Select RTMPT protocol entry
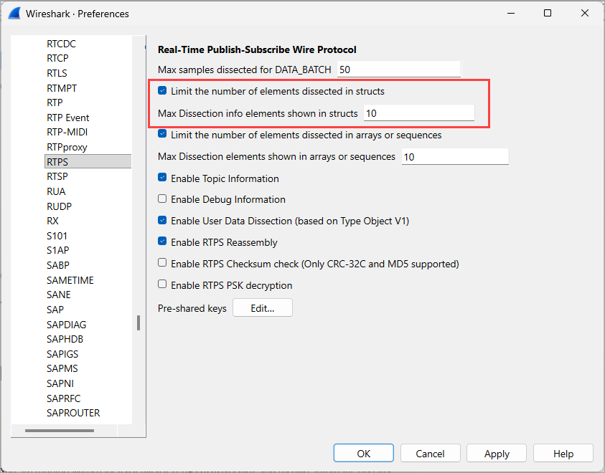605x473 pixels. click(62, 88)
